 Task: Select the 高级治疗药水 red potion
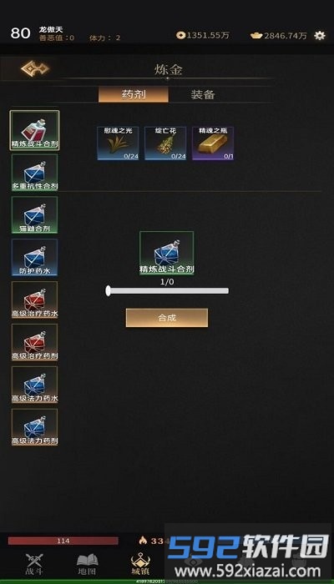coord(34,300)
